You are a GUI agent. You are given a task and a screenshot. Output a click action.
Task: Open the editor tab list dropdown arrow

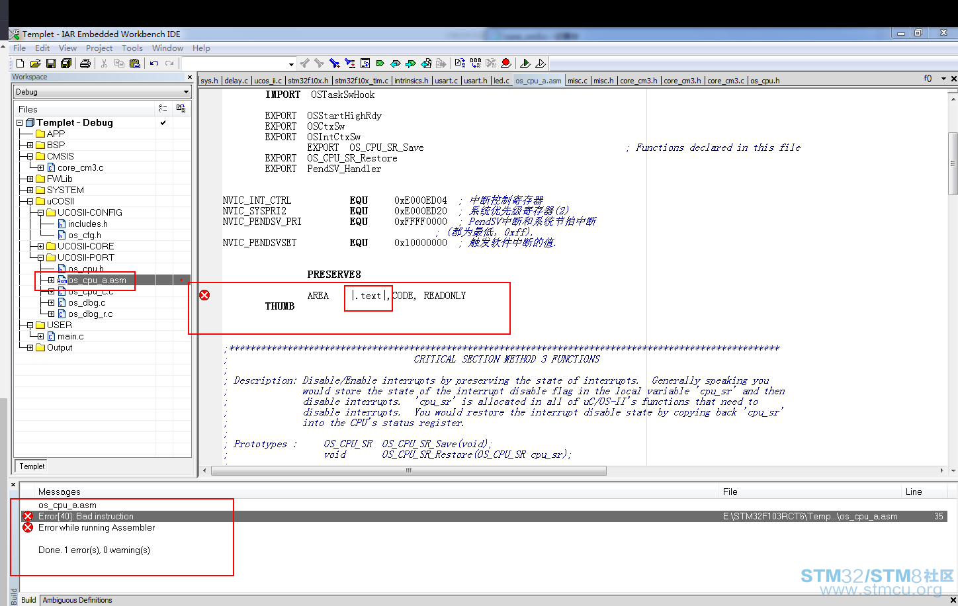(943, 79)
